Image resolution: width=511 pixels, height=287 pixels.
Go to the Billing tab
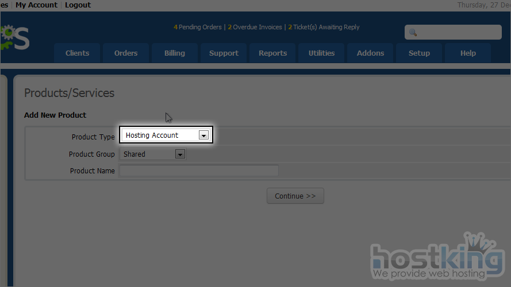click(175, 53)
